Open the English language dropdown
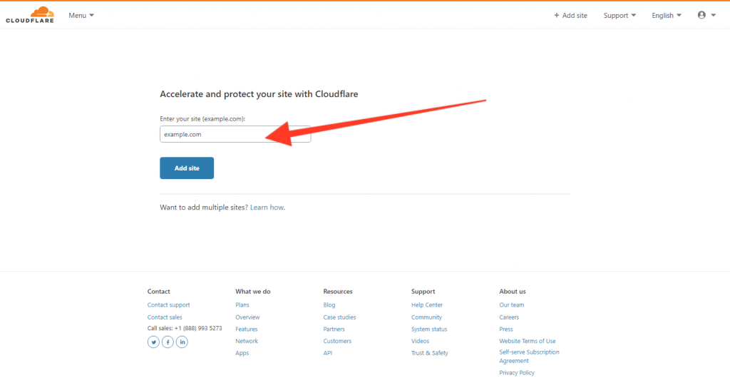 [667, 16]
